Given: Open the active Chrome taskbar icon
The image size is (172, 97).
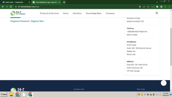Looking at the screenshot, I should [30, 95].
